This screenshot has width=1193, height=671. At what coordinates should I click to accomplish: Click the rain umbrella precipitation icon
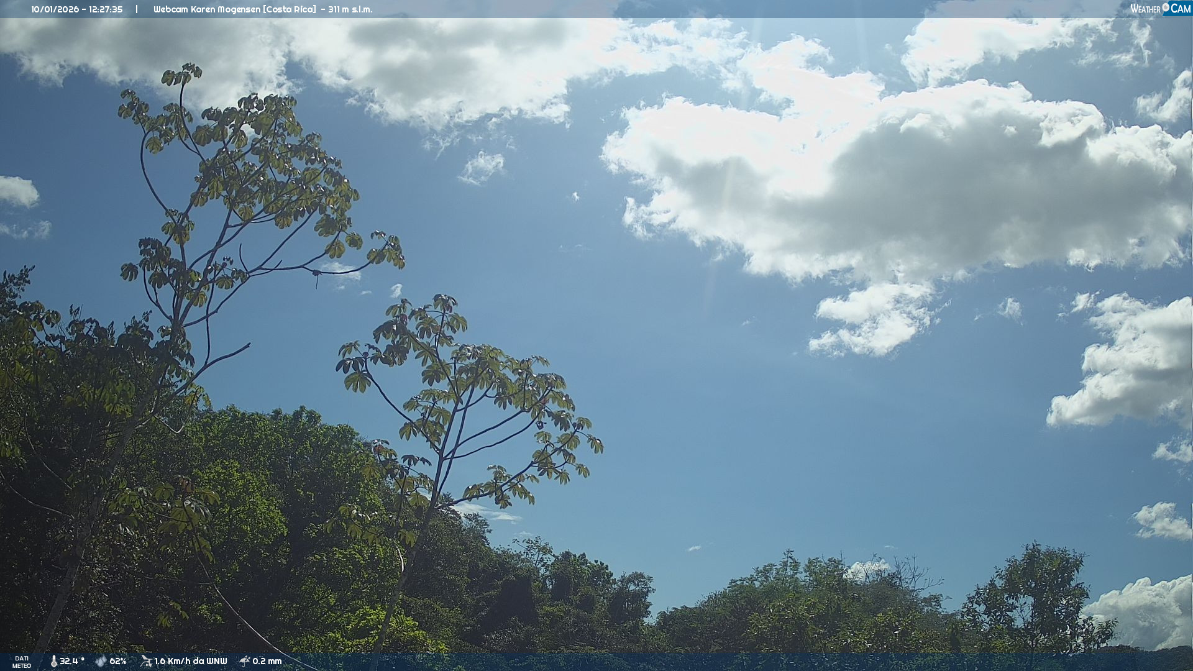click(245, 661)
